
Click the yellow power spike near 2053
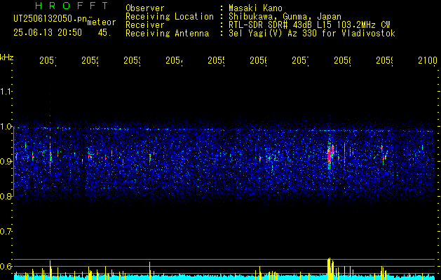149,271
